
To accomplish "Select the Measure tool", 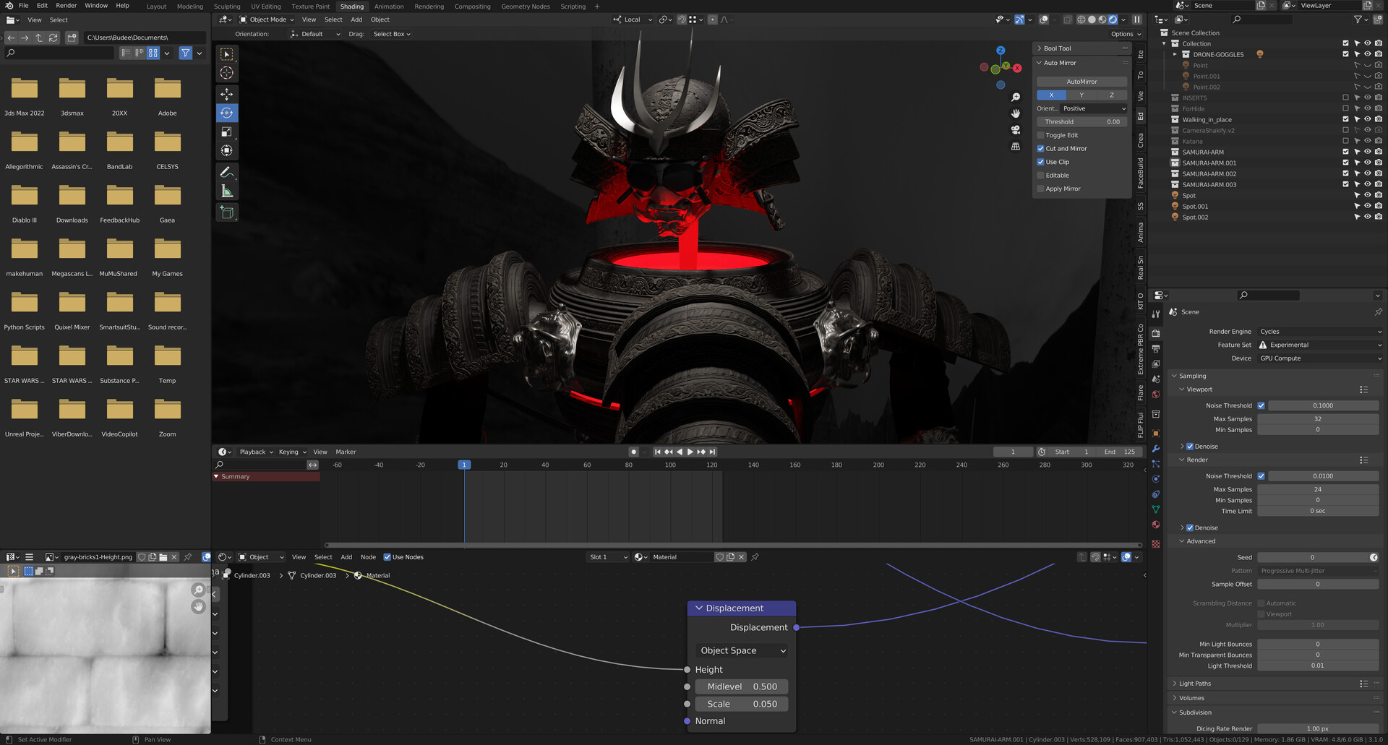I will click(227, 191).
